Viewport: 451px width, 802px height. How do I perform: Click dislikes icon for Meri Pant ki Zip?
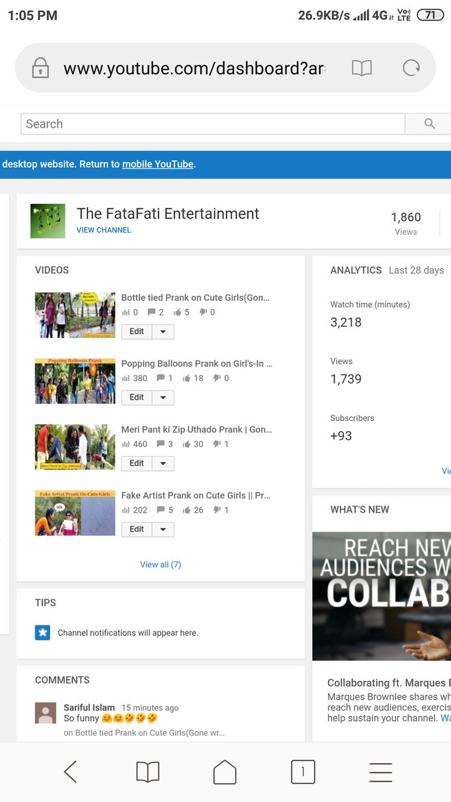217,444
